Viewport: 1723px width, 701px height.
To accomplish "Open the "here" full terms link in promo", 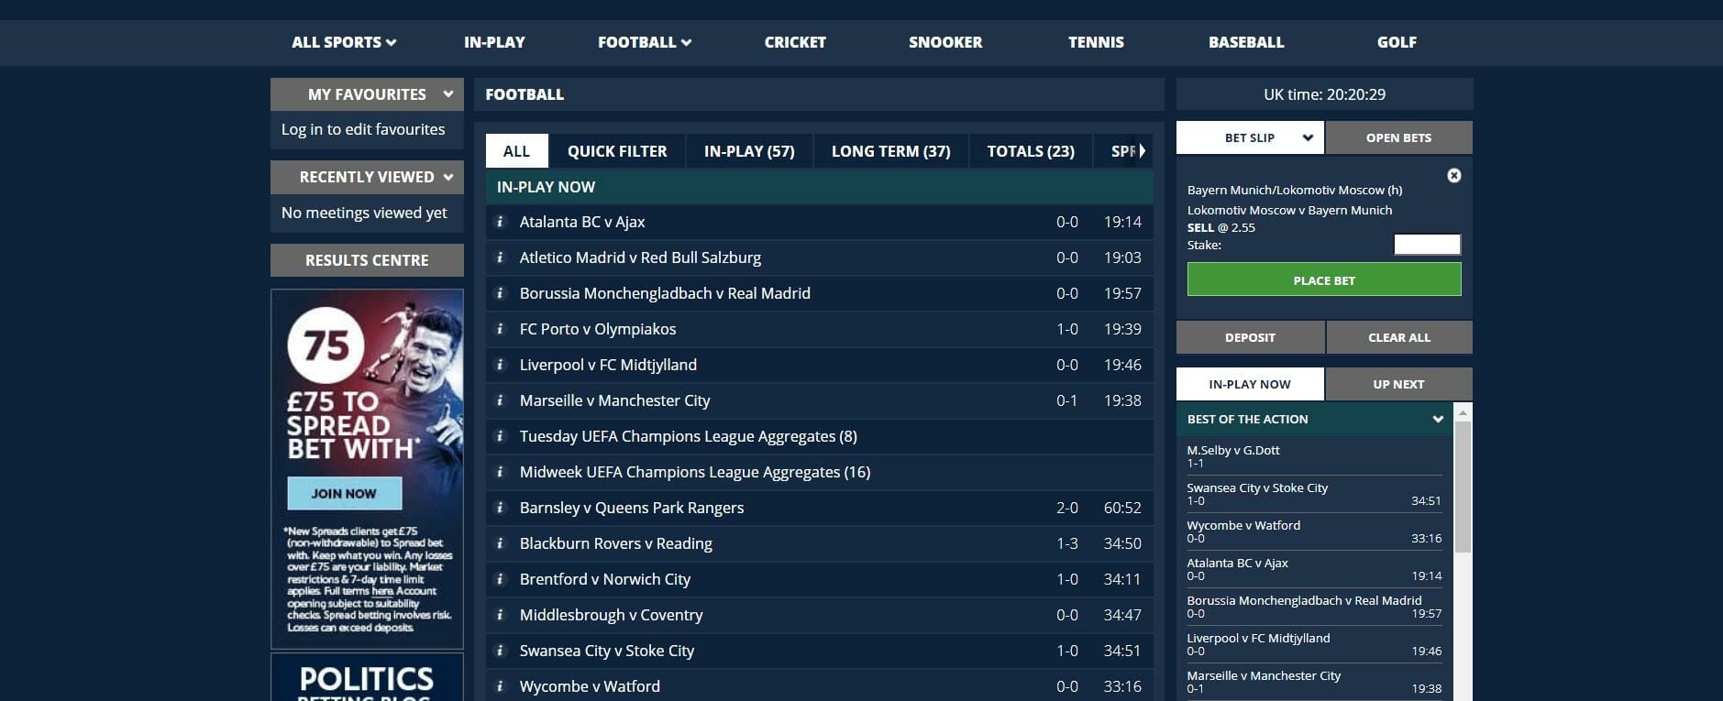I will [382, 591].
